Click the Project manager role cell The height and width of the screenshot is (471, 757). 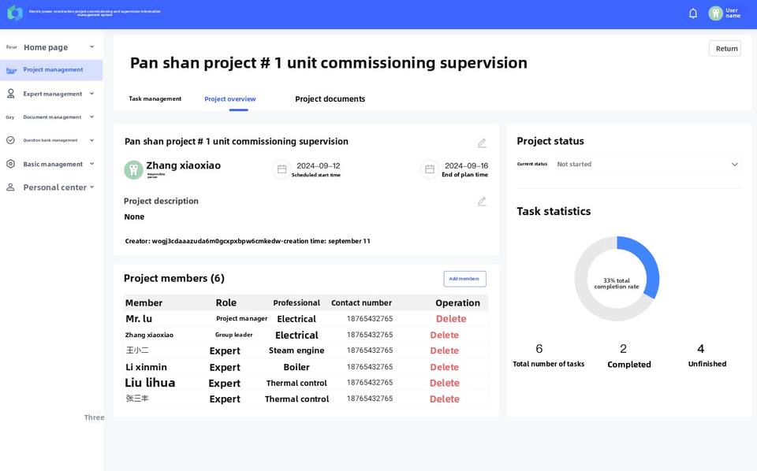(x=241, y=319)
